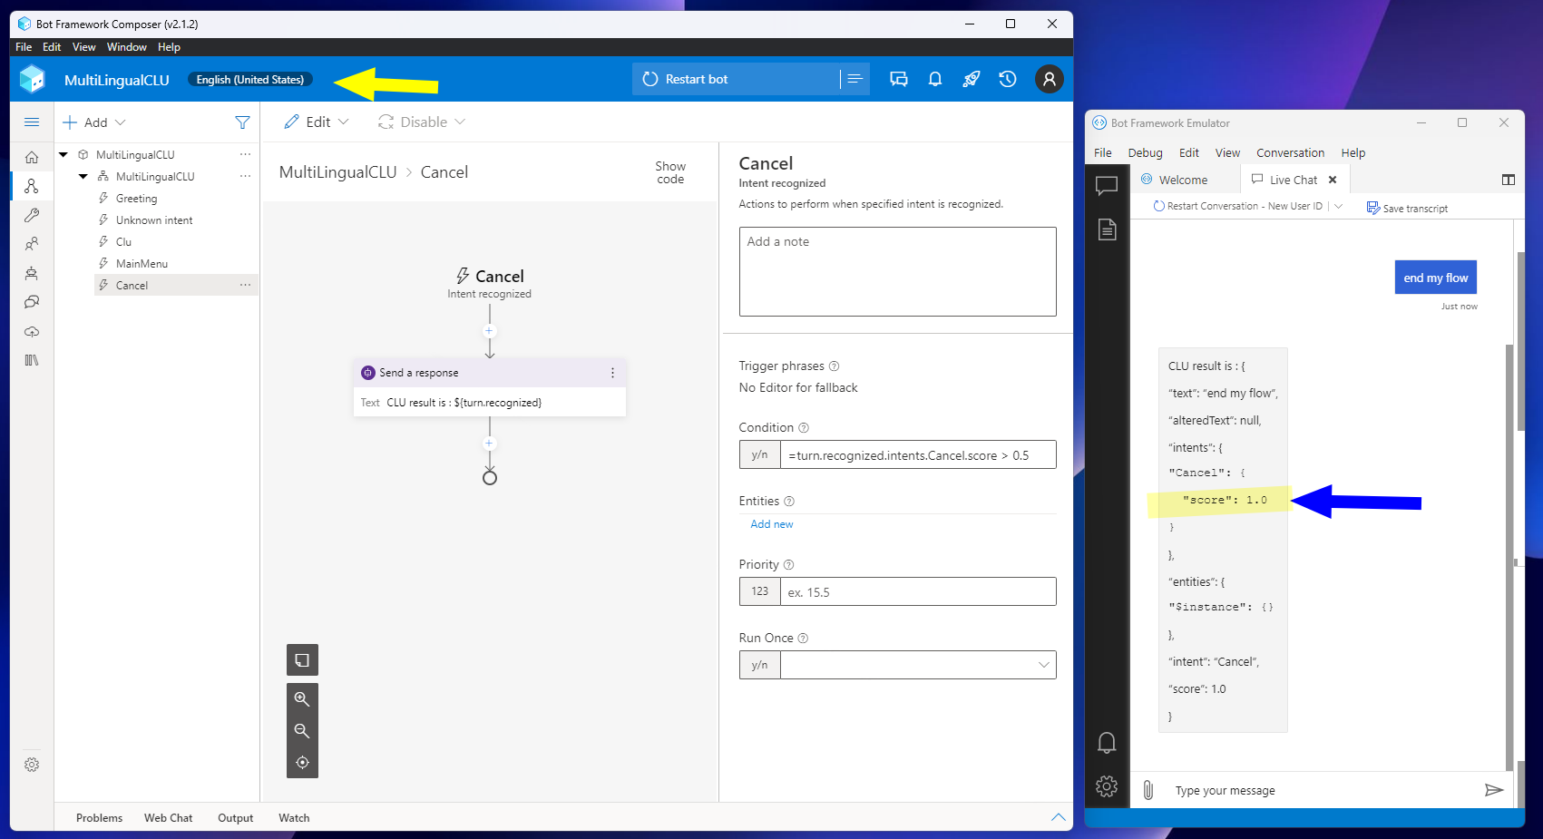
Task: Toggle the 123 control beside Priority field
Action: coord(759,591)
